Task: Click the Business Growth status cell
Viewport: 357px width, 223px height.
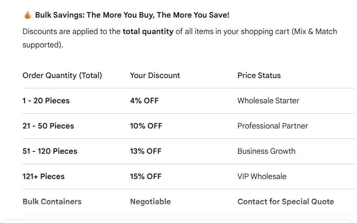Action: click(x=266, y=151)
